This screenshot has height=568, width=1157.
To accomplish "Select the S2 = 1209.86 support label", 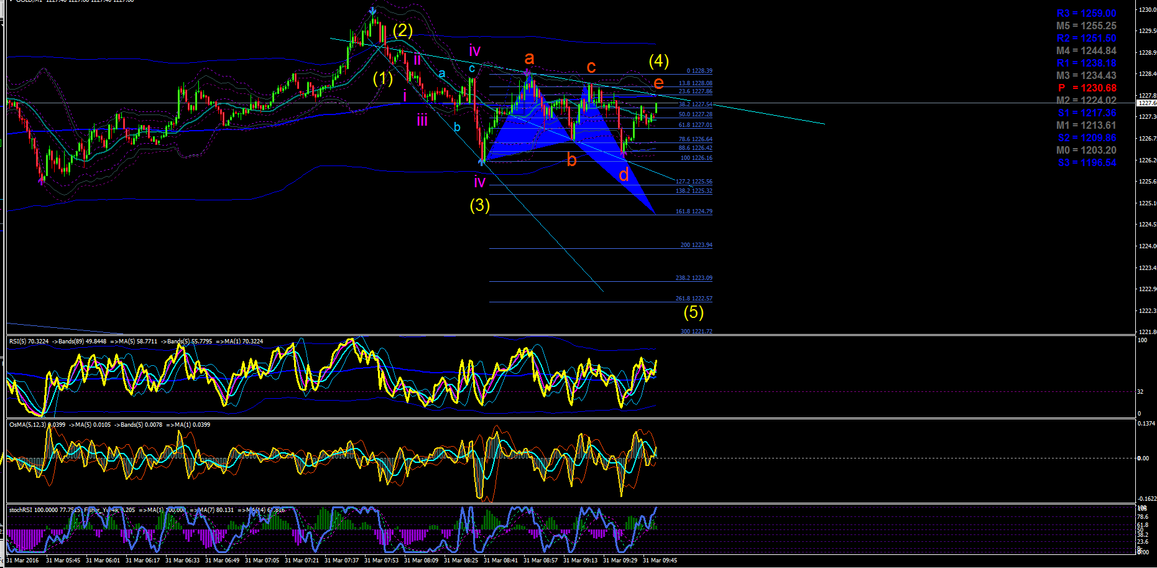I will pos(1087,138).
